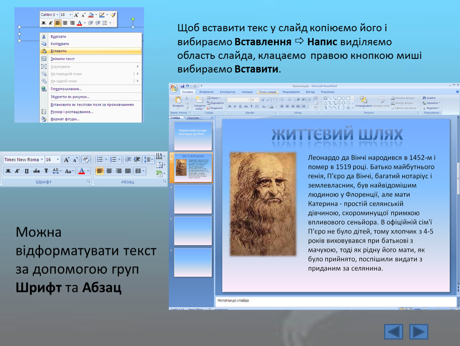This screenshot has height=346, width=460.
Task: Click Clear Formatting eraser in Шрифт group
Action: pos(86,159)
